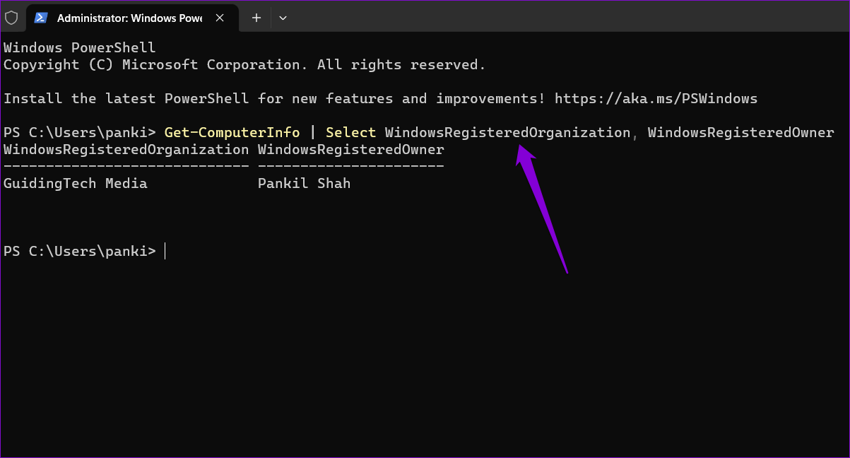
Task: Click the Get-ComputerInfo command text
Action: (232, 132)
